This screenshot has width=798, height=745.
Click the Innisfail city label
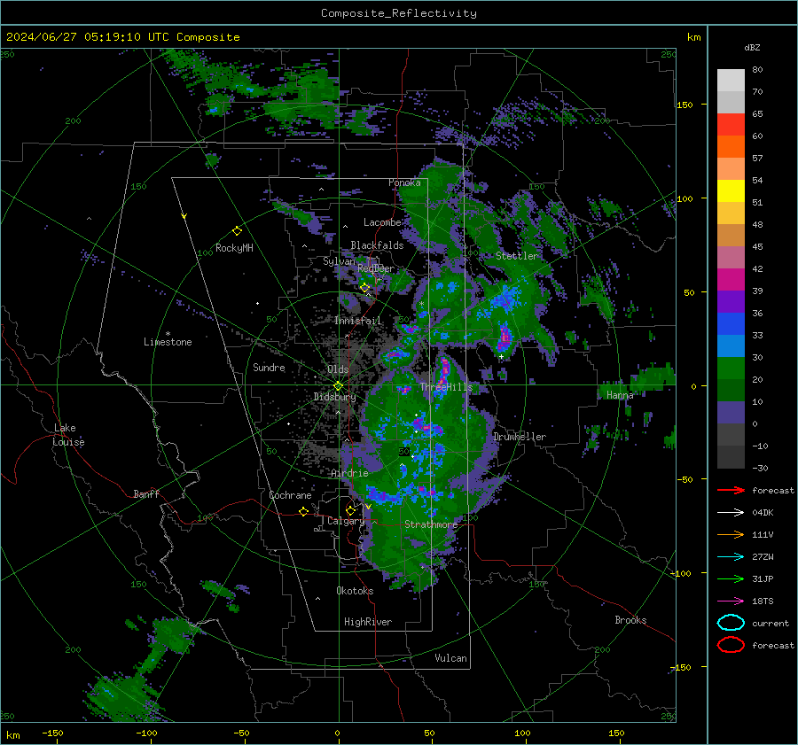pyautogui.click(x=357, y=321)
